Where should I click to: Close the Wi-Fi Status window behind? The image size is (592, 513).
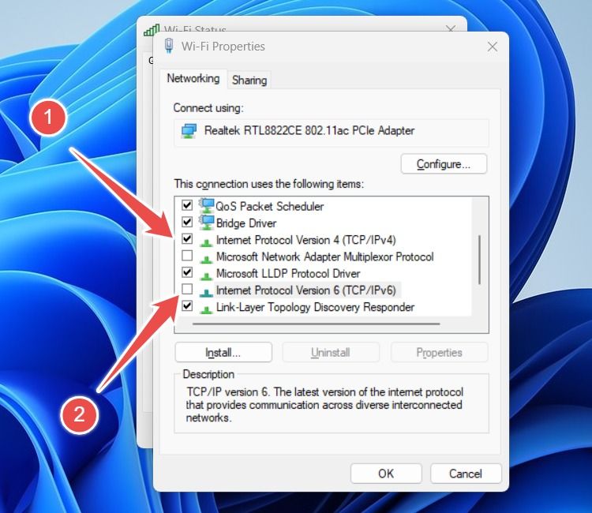451,28
